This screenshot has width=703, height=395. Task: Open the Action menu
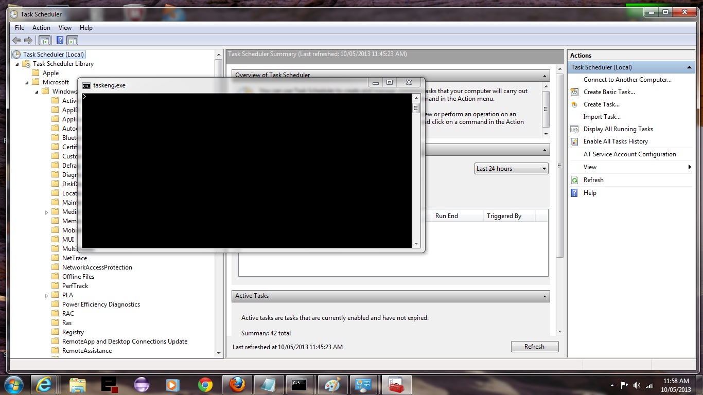tap(41, 28)
